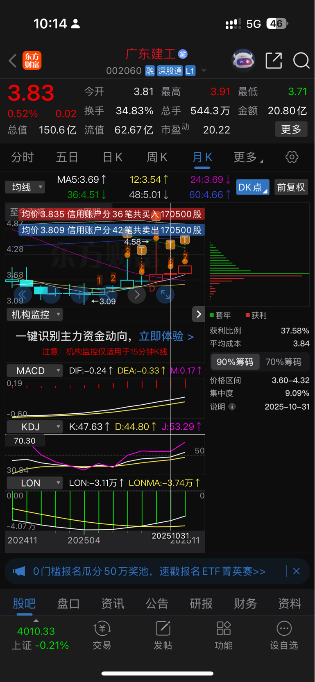Close the ETF banner
315x682 pixels.
coord(297,571)
